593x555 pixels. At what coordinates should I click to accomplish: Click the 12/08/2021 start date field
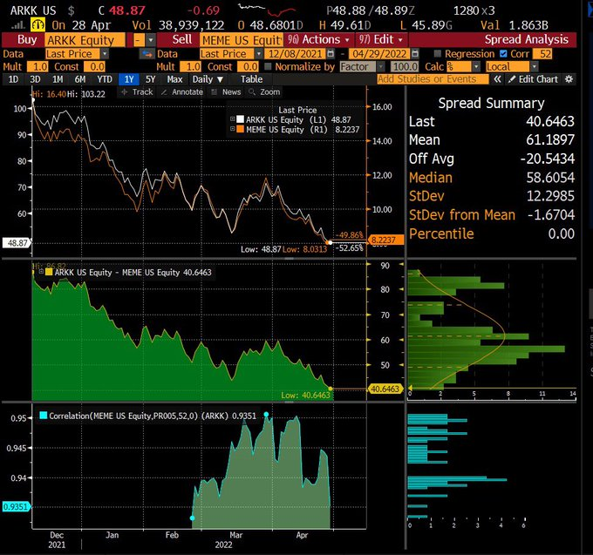coord(295,54)
